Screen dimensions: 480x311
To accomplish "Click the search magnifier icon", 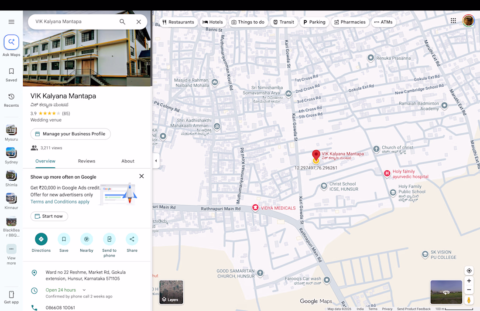I will 123,22.
